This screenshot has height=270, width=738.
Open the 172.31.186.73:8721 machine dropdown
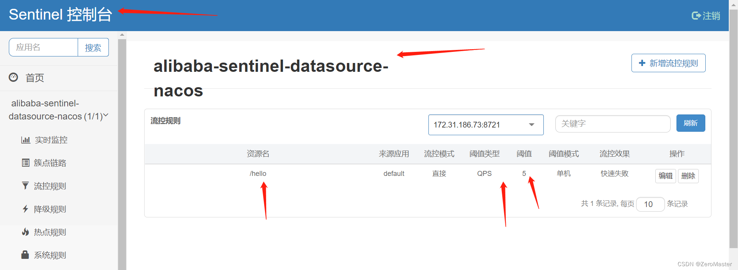click(486, 125)
